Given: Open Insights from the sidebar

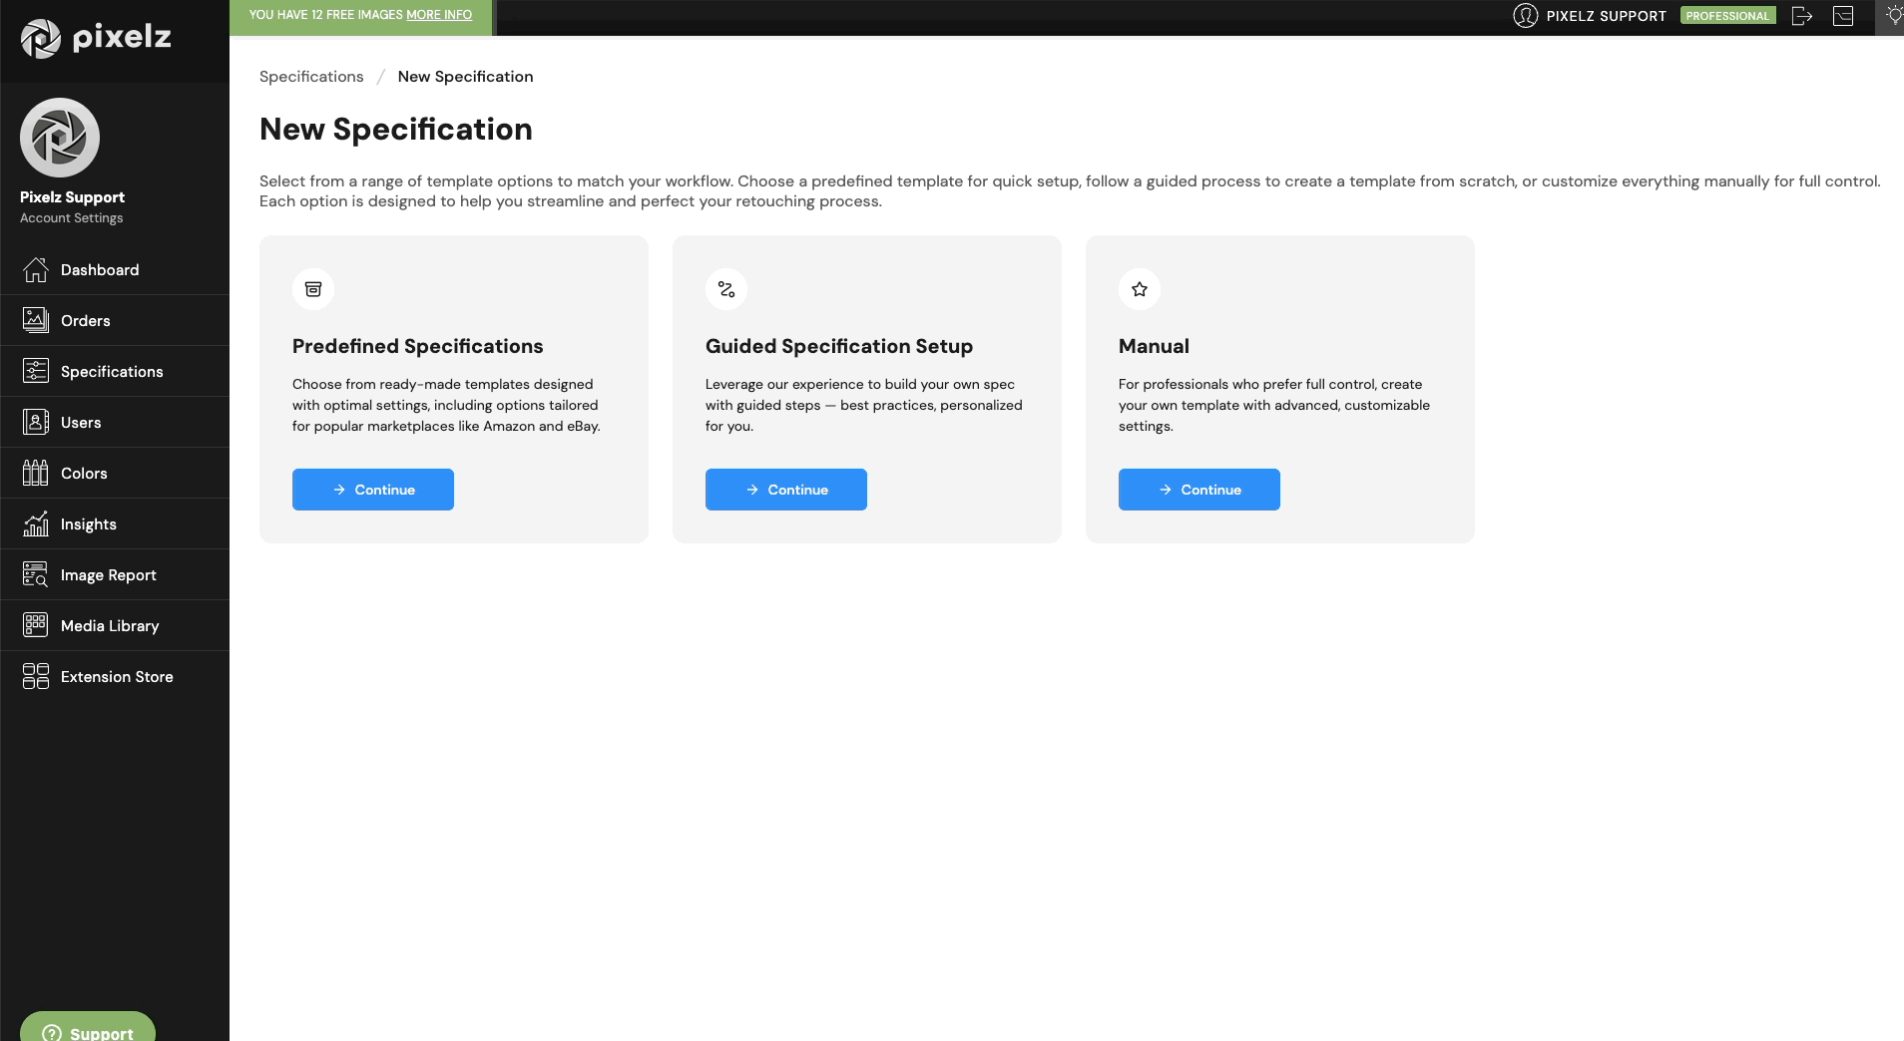Looking at the screenshot, I should pos(115,524).
